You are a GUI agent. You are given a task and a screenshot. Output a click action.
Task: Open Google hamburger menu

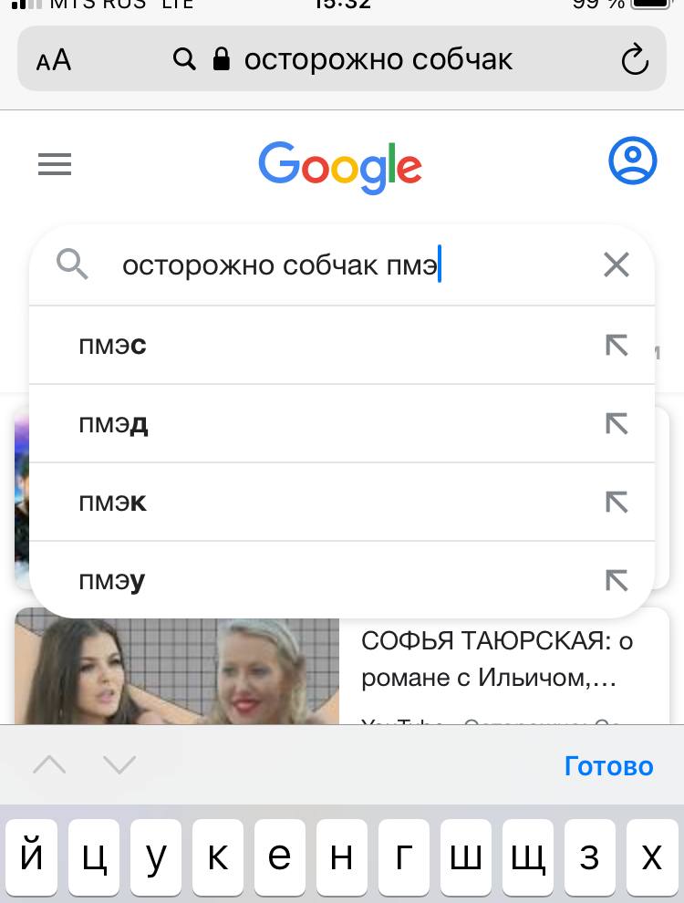click(55, 164)
